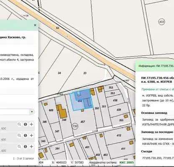Click parcel label 352 on the map
The image size is (174, 167).
click(x=111, y=88)
